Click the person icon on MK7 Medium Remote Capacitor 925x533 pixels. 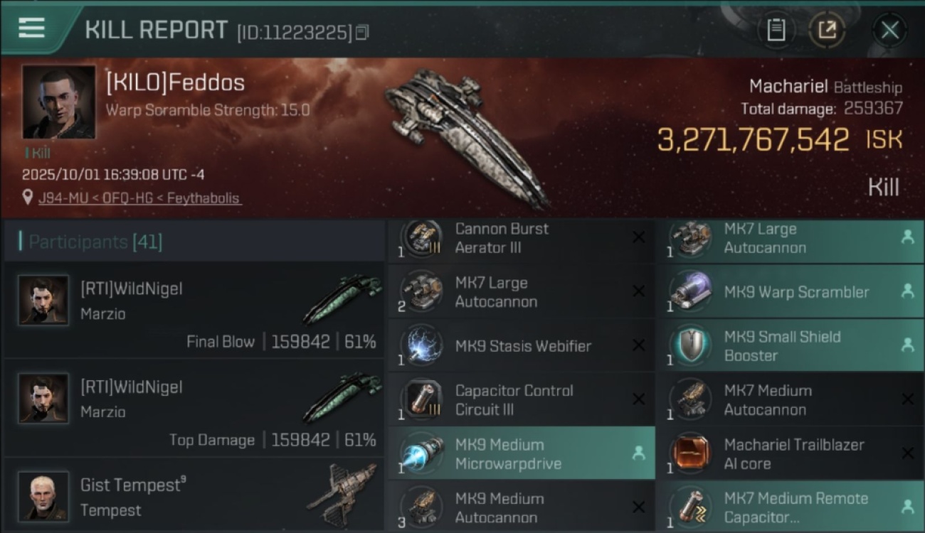(x=907, y=507)
